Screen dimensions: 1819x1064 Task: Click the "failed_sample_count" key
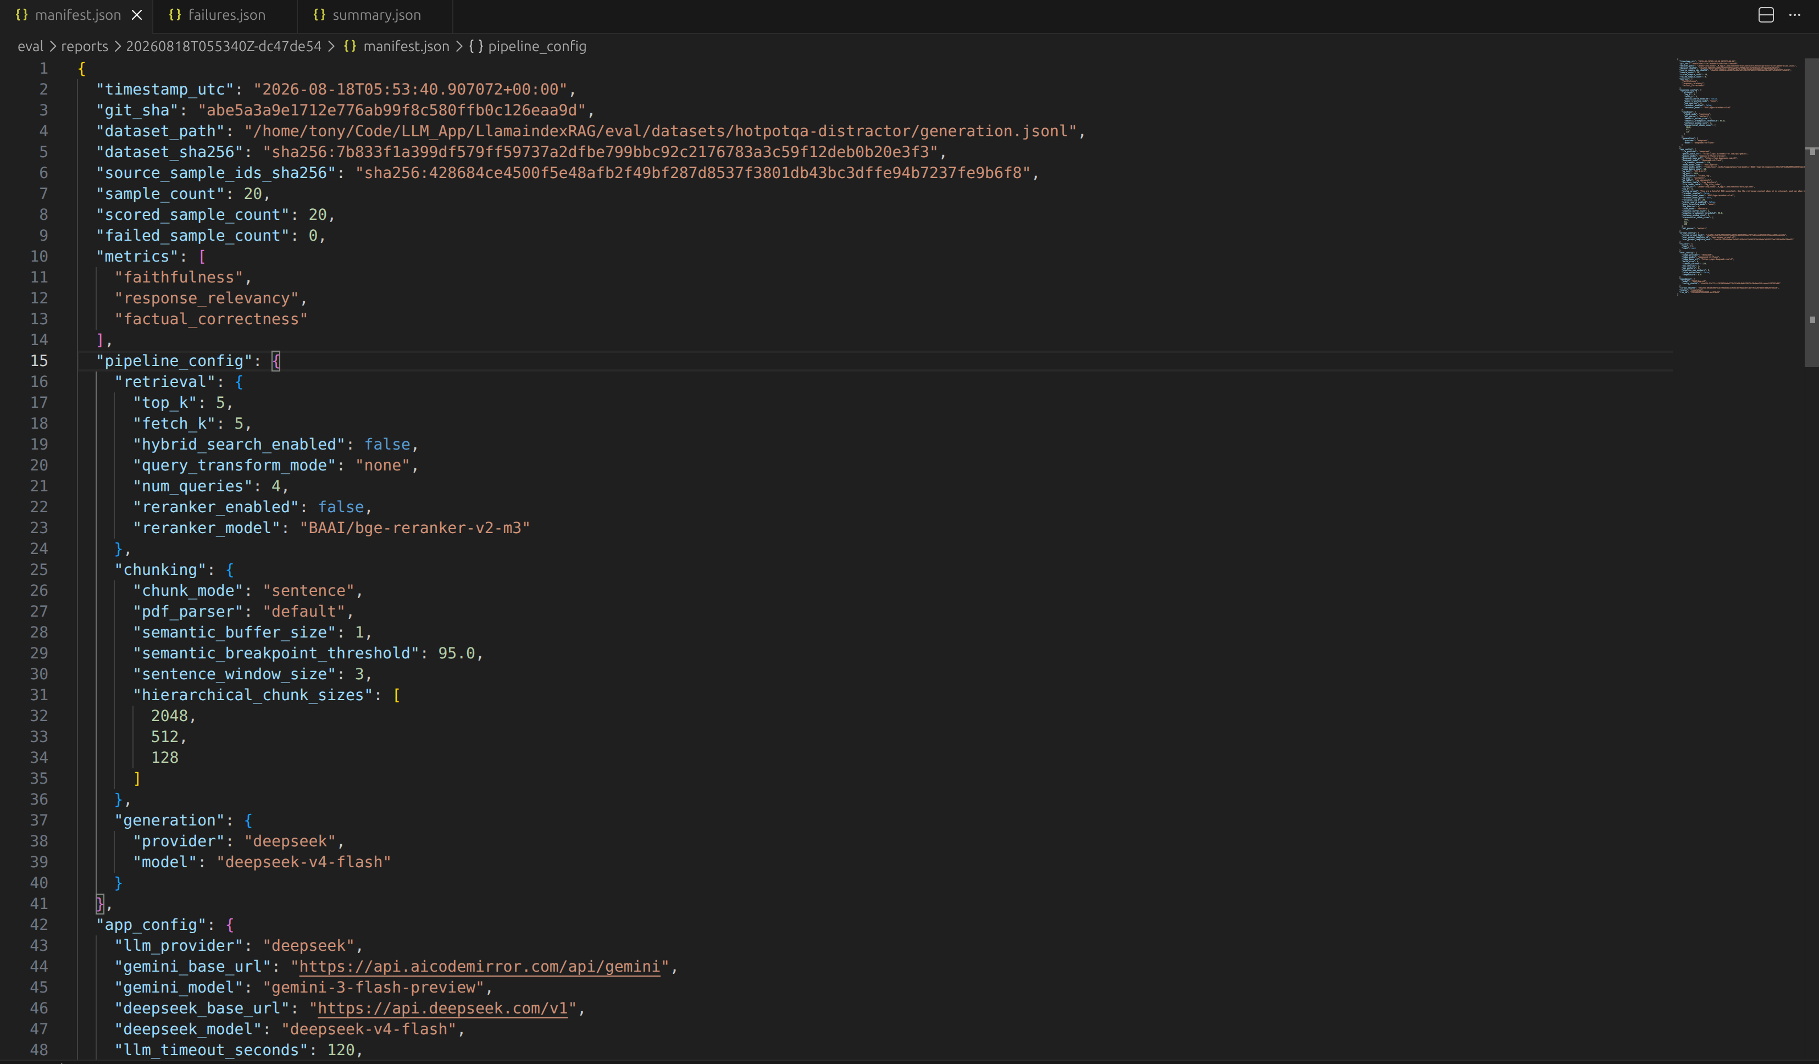tap(193, 236)
